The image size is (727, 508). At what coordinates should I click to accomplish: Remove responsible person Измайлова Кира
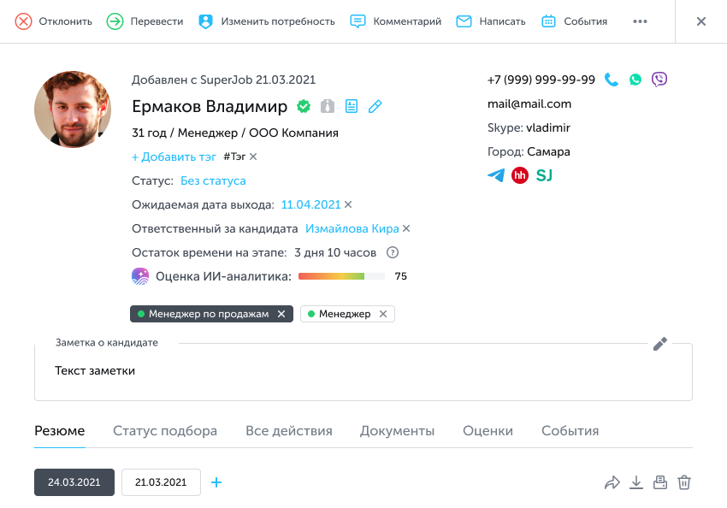coord(406,228)
